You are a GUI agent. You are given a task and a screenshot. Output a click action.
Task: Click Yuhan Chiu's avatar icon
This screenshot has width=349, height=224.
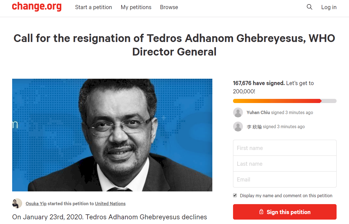(238, 112)
